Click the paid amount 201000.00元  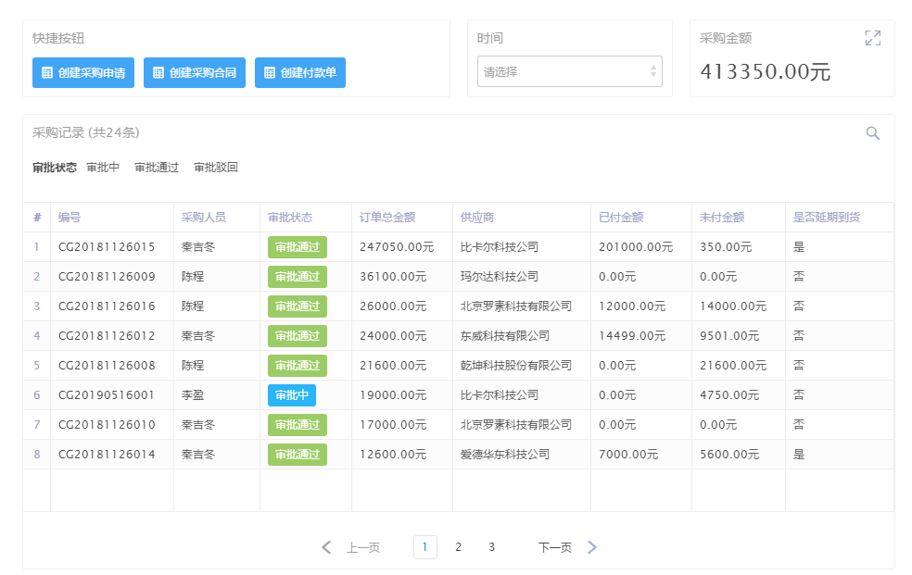pyautogui.click(x=636, y=247)
